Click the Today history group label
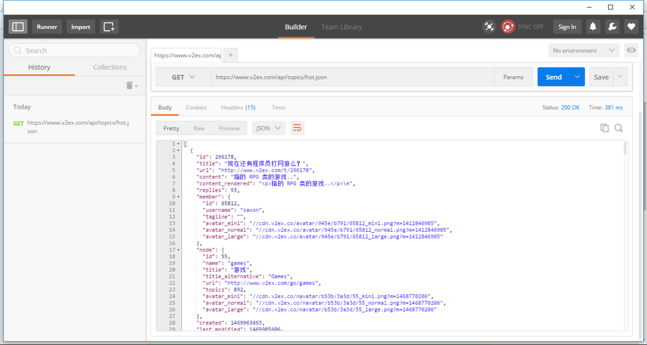Viewport: 647px width, 345px height. pos(22,106)
